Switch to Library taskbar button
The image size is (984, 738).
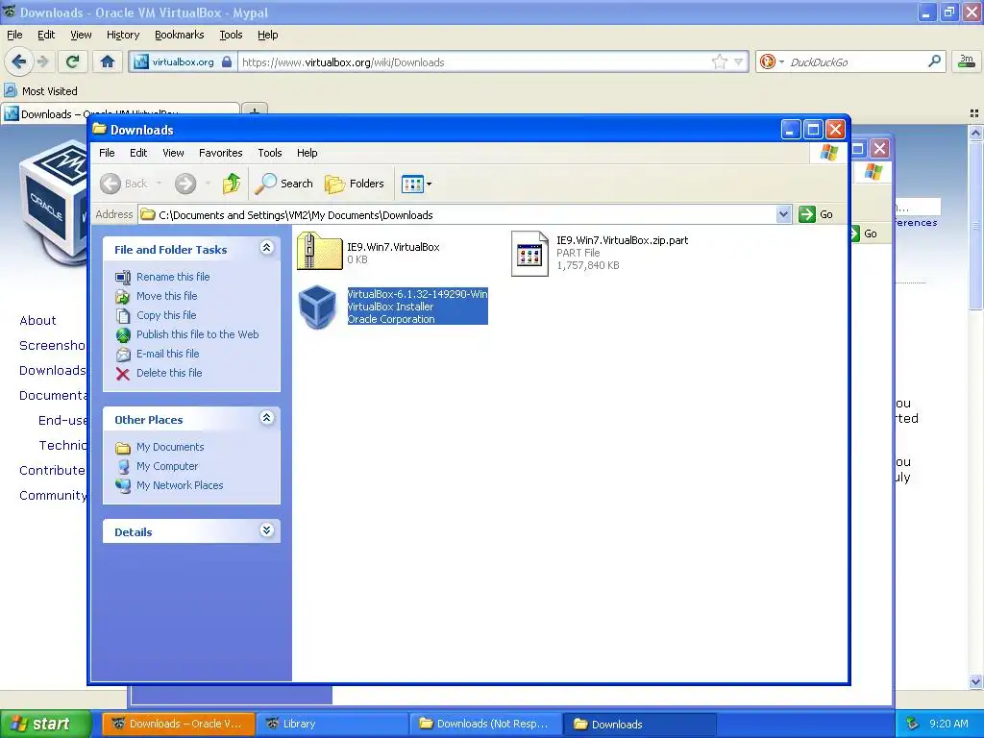pos(332,724)
